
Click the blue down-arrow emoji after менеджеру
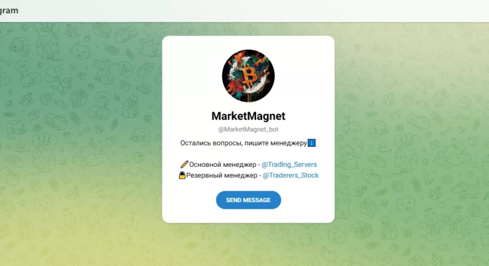pyautogui.click(x=311, y=143)
